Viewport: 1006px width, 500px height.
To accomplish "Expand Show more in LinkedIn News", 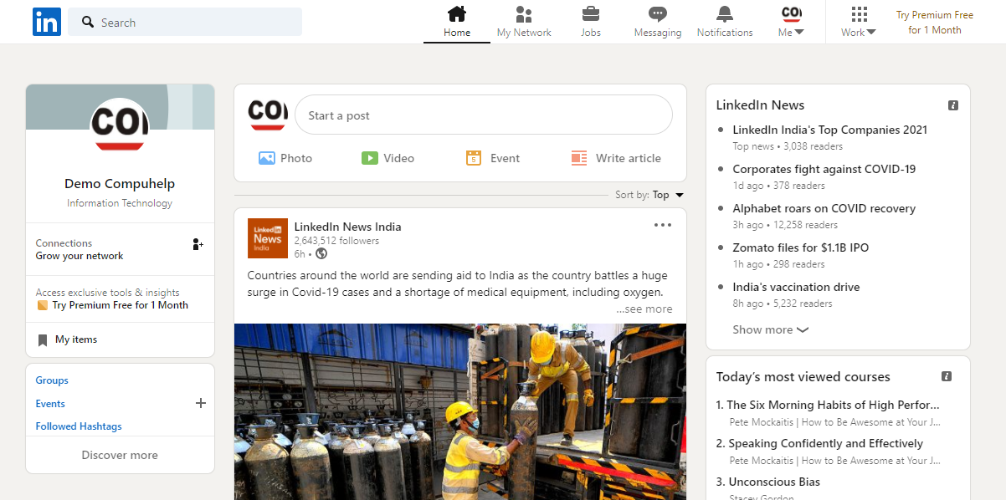I will (770, 329).
